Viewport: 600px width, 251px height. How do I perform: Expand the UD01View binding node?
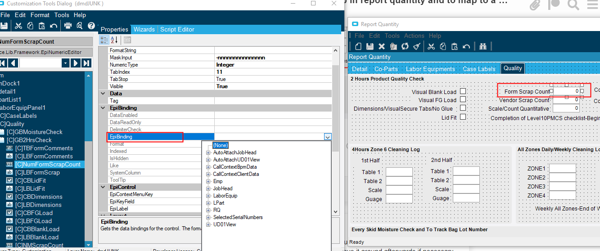(208, 224)
